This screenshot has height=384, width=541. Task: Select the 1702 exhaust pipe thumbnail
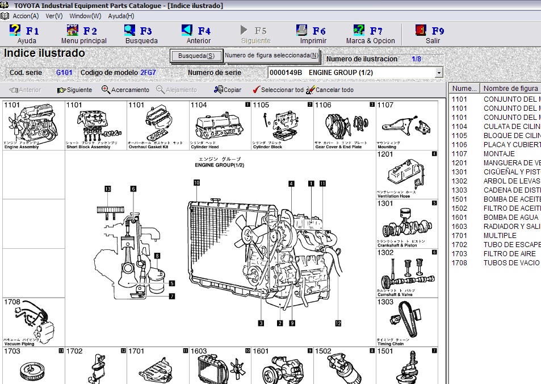pyautogui.click(x=95, y=366)
